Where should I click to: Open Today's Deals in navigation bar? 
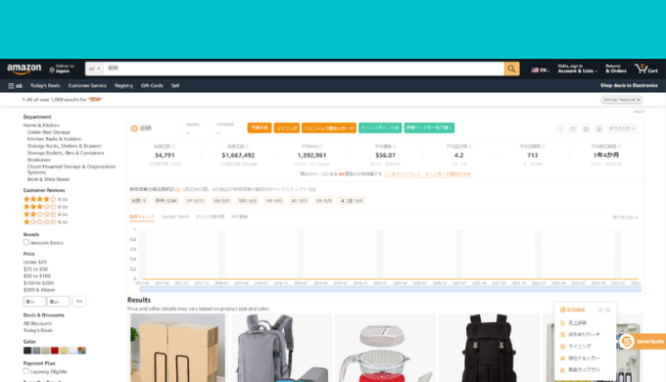(x=45, y=86)
